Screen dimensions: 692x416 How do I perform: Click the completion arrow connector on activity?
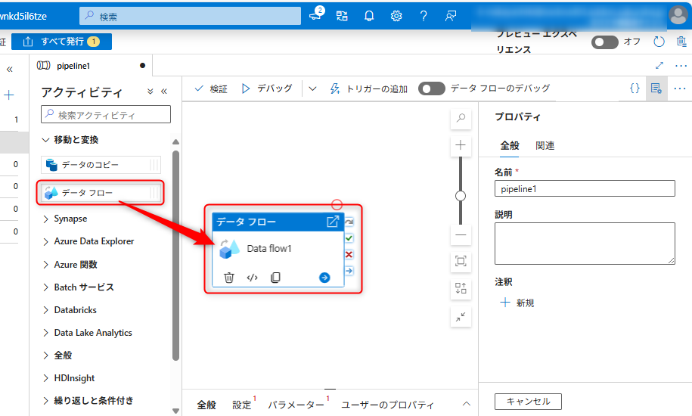click(x=349, y=271)
